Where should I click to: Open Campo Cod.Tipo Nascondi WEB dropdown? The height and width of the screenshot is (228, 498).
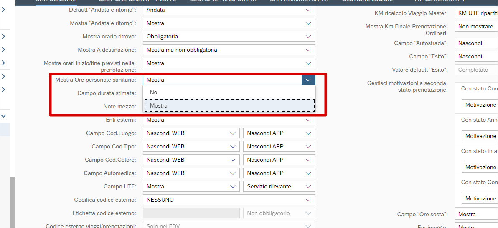click(191, 146)
